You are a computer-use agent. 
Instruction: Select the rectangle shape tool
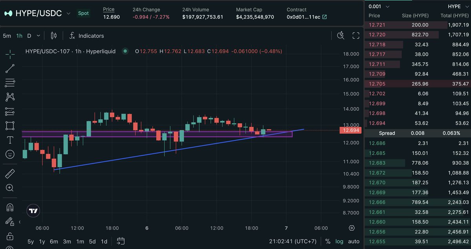(x=10, y=126)
